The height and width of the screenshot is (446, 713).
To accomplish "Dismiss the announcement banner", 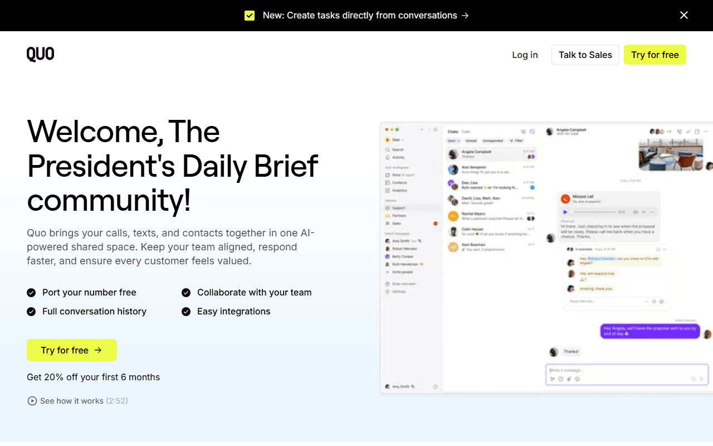I will coord(684,16).
